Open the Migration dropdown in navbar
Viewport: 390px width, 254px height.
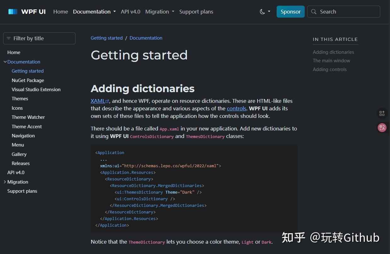point(160,12)
